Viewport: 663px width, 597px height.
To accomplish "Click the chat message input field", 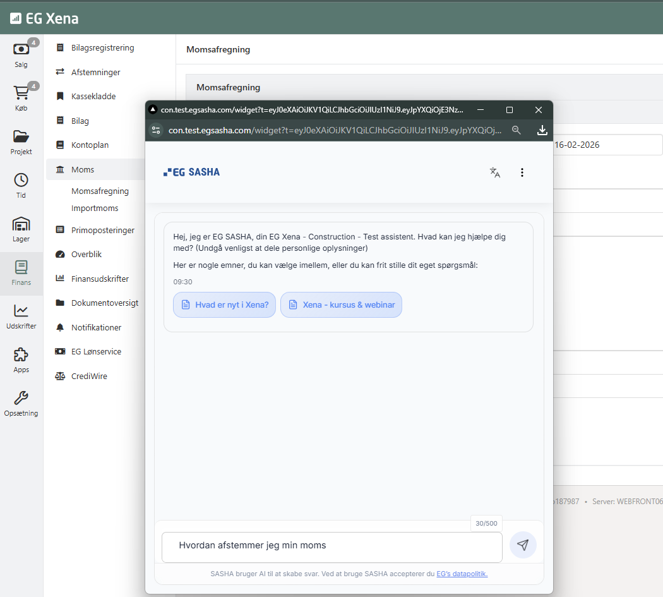I will (331, 546).
